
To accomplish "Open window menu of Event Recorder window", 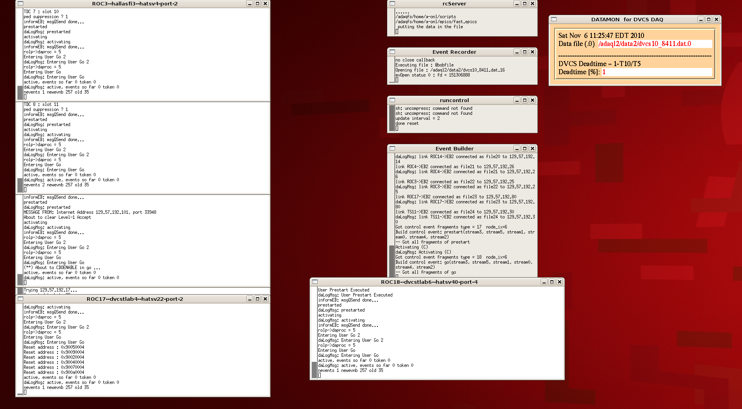I will 392,52.
